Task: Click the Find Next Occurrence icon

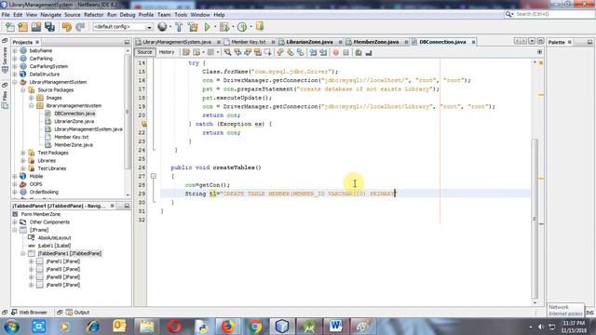Action: pos(248,52)
